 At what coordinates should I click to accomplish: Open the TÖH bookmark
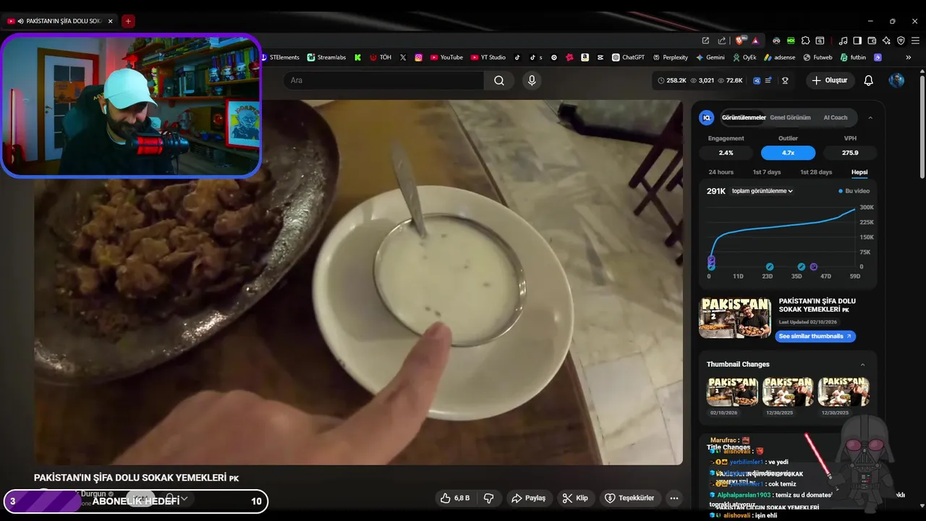tap(381, 57)
